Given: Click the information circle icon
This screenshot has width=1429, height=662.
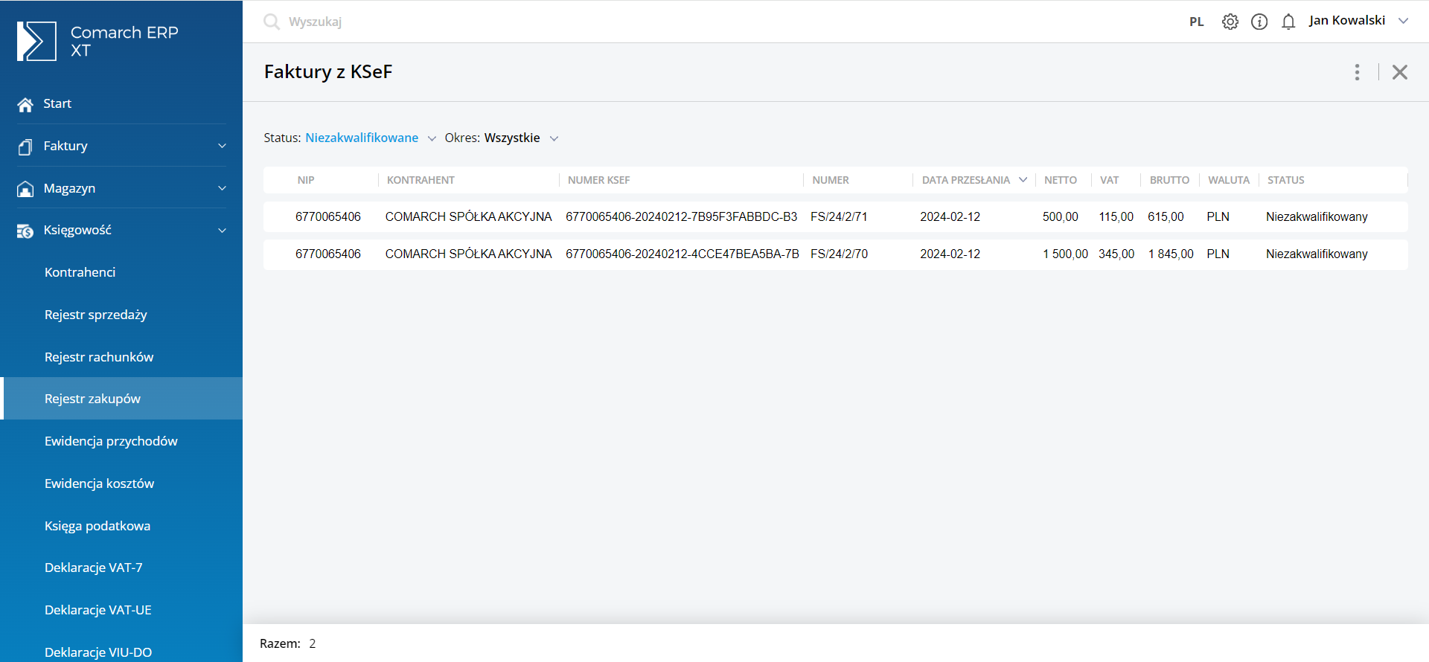Looking at the screenshot, I should [1259, 22].
